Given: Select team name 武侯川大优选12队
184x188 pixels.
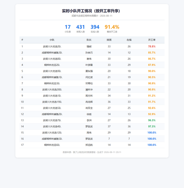Looking at the screenshot, I should [52, 132].
